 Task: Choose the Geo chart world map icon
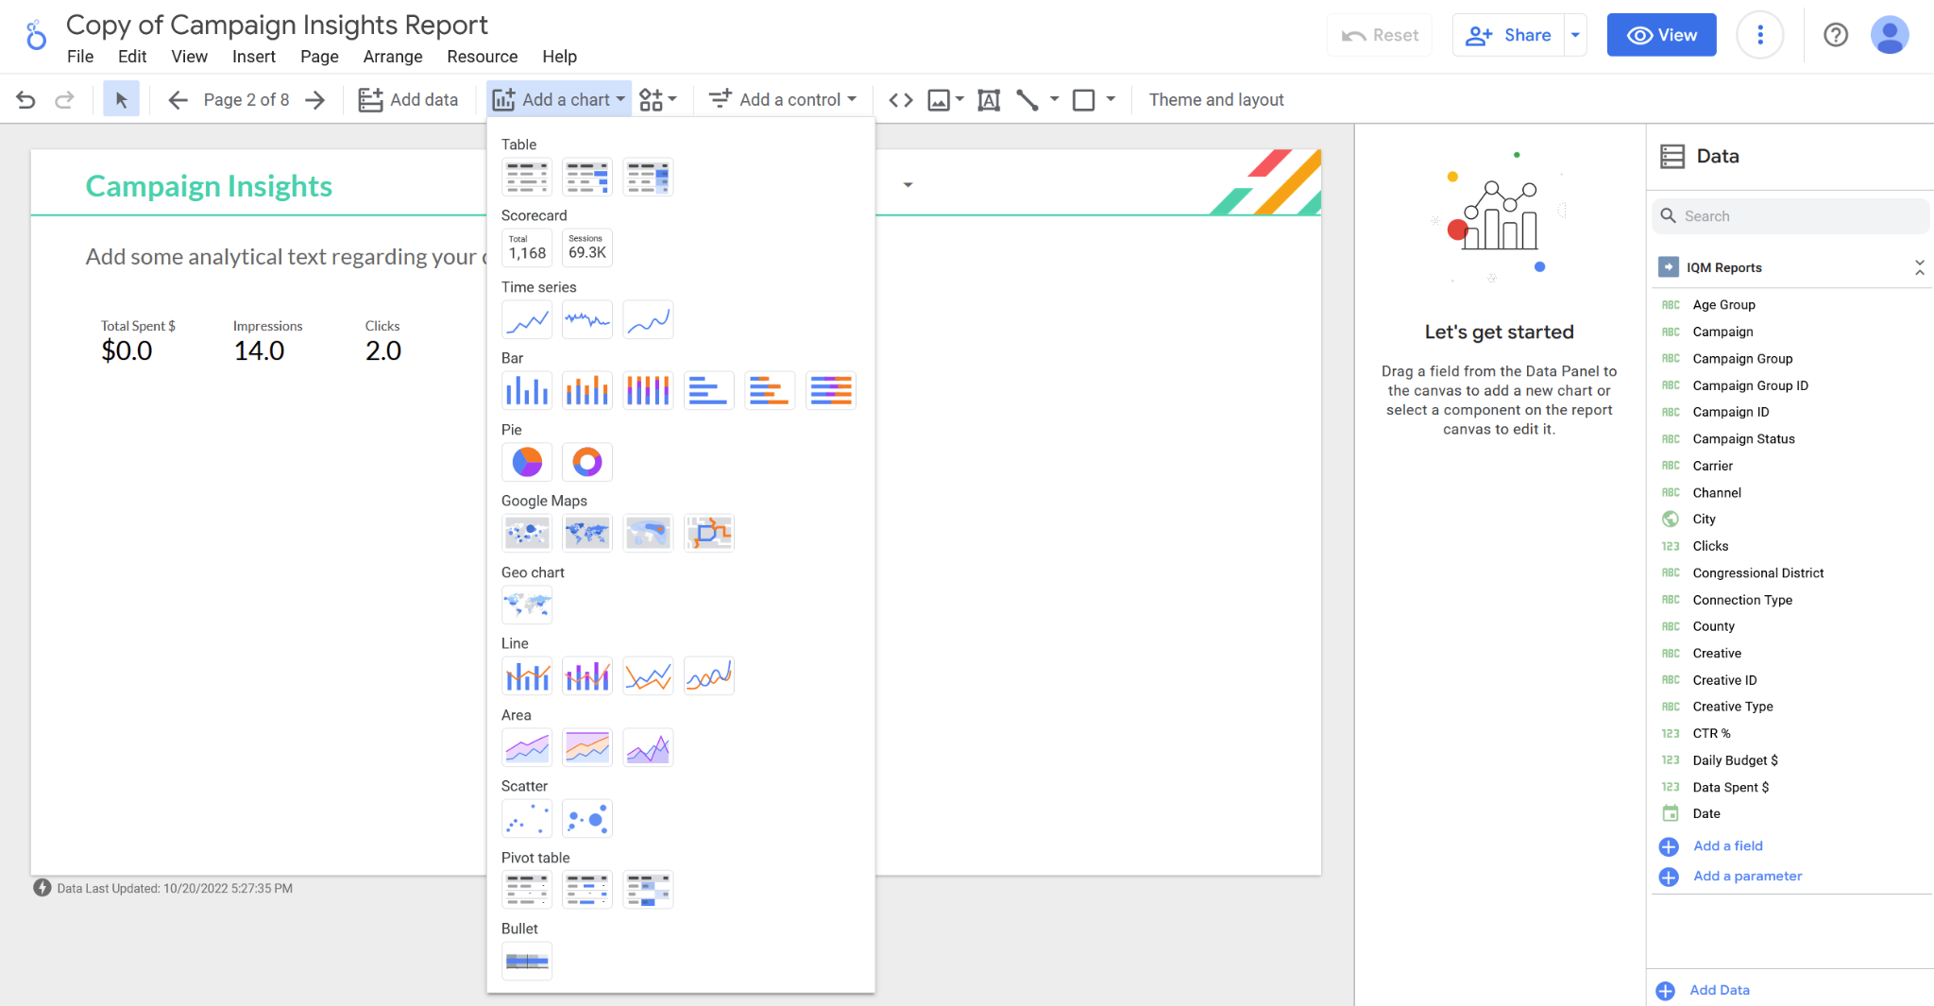pos(527,605)
